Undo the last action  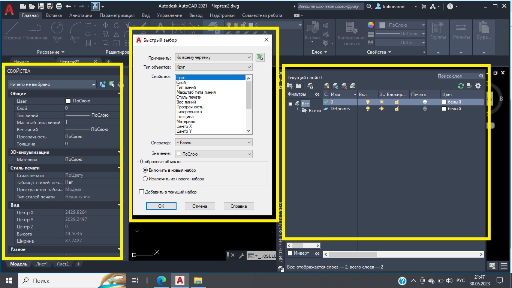68,6
